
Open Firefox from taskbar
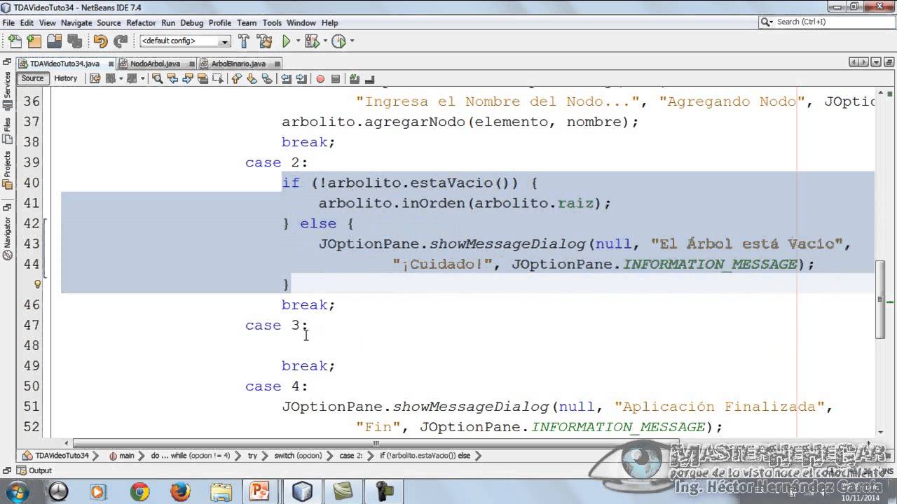(180, 491)
